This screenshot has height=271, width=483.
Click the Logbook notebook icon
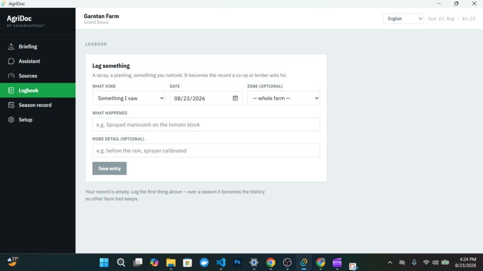(x=11, y=91)
